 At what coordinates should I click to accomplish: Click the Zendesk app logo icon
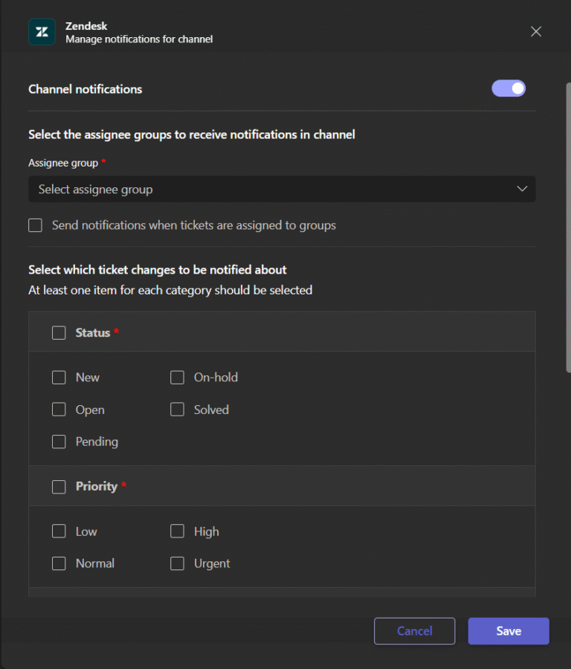[42, 31]
